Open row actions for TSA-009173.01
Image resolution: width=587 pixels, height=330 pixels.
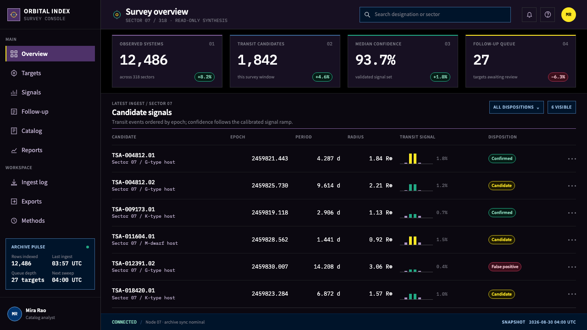click(572, 213)
